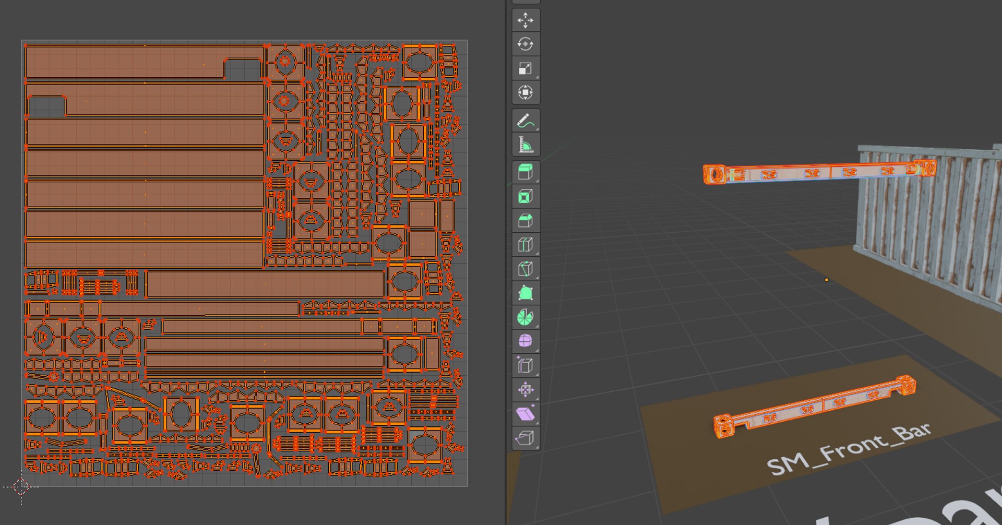Choose the Bevel tool

point(526,220)
